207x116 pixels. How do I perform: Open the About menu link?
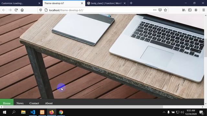tap(49, 103)
